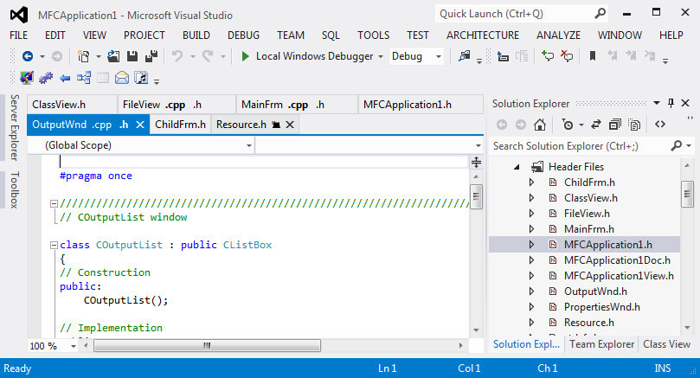Click the search magnifier in Solution Explorer
This screenshot has width=700, height=378.
(x=677, y=146)
